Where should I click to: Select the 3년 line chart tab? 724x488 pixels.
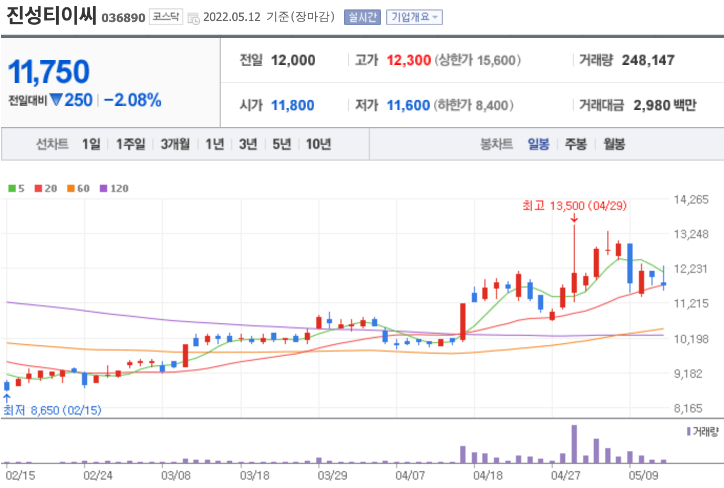(248, 144)
